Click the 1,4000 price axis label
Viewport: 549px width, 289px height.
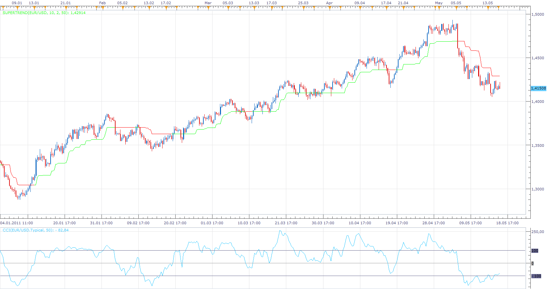(x=538, y=102)
